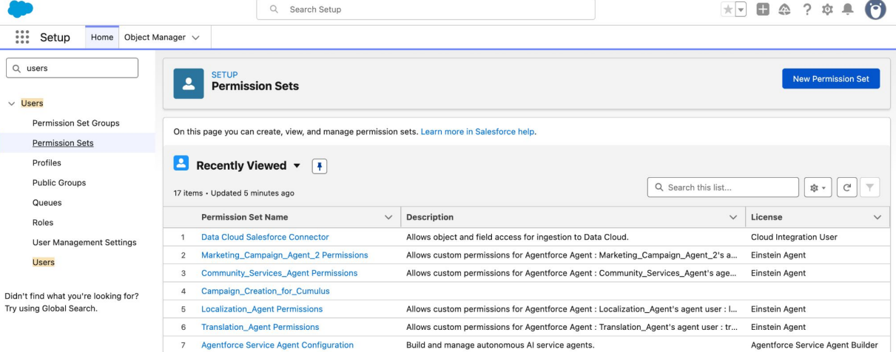
Task: Open the global actions plus icon
Action: click(x=761, y=10)
